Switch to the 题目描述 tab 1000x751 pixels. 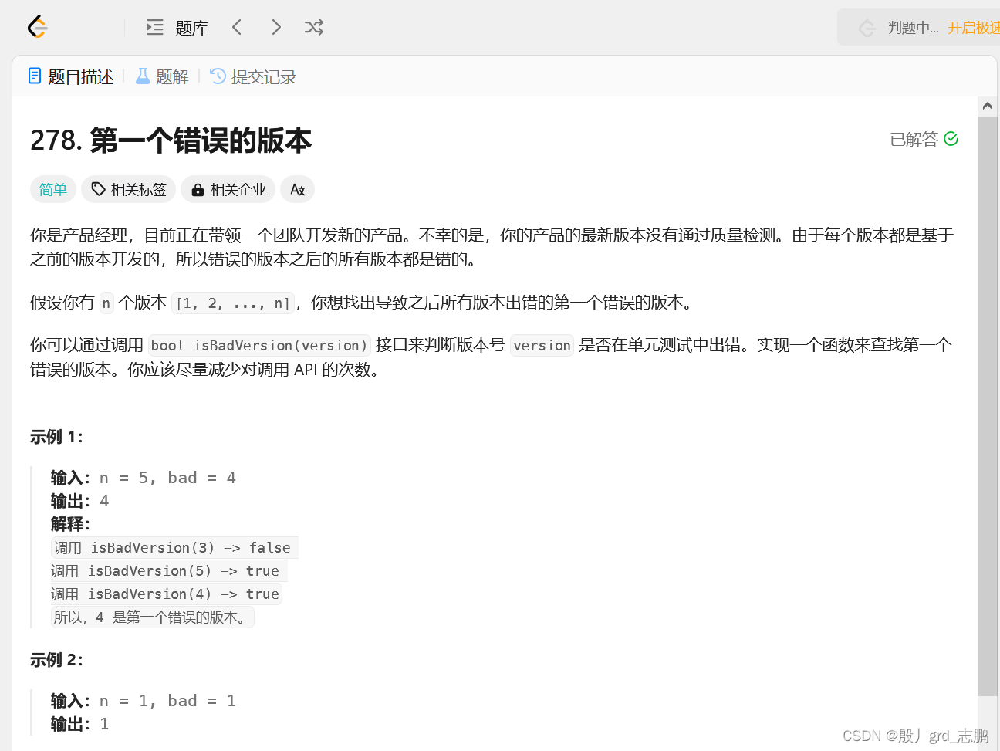71,76
